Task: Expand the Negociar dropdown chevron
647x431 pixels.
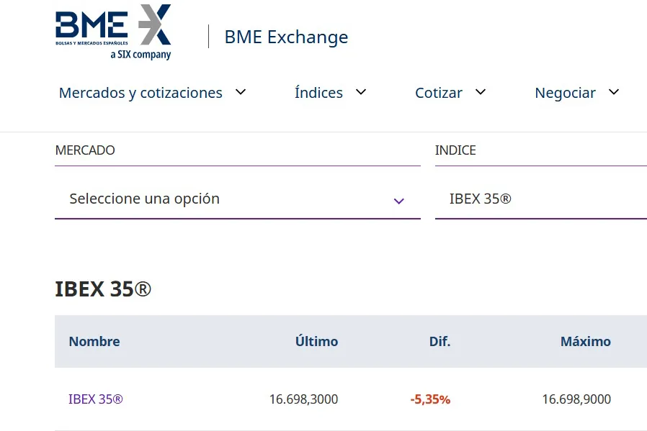Action: [x=613, y=92]
